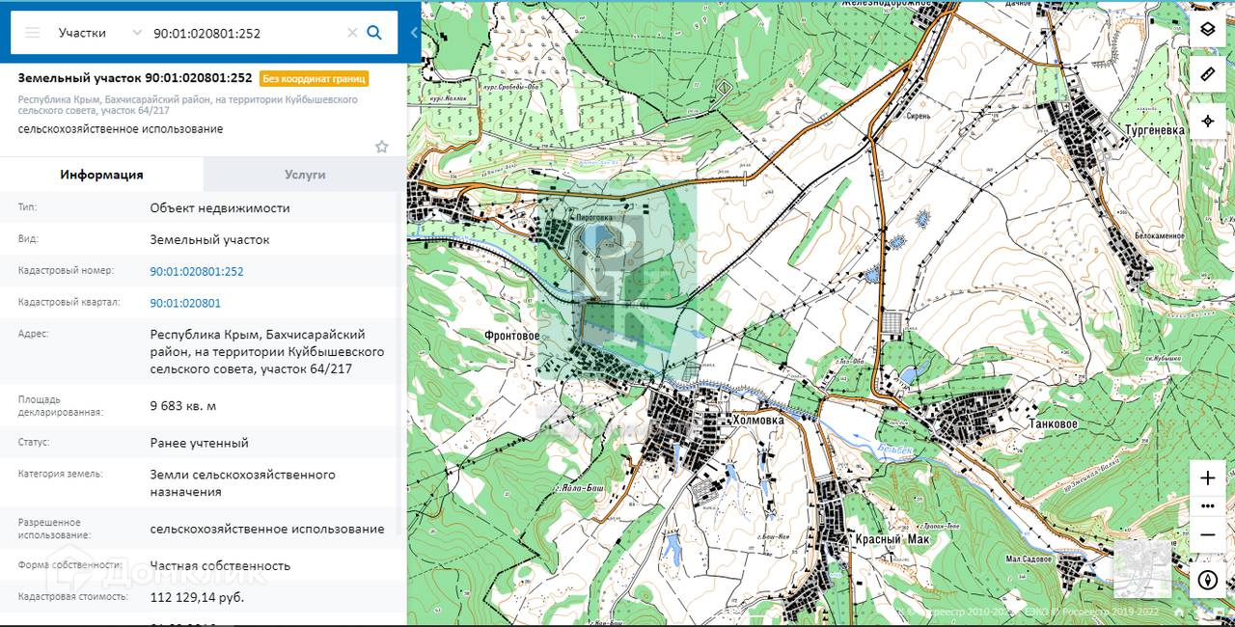
Task: Open cadastral quarter link 90:01:020801
Action: 185,303
